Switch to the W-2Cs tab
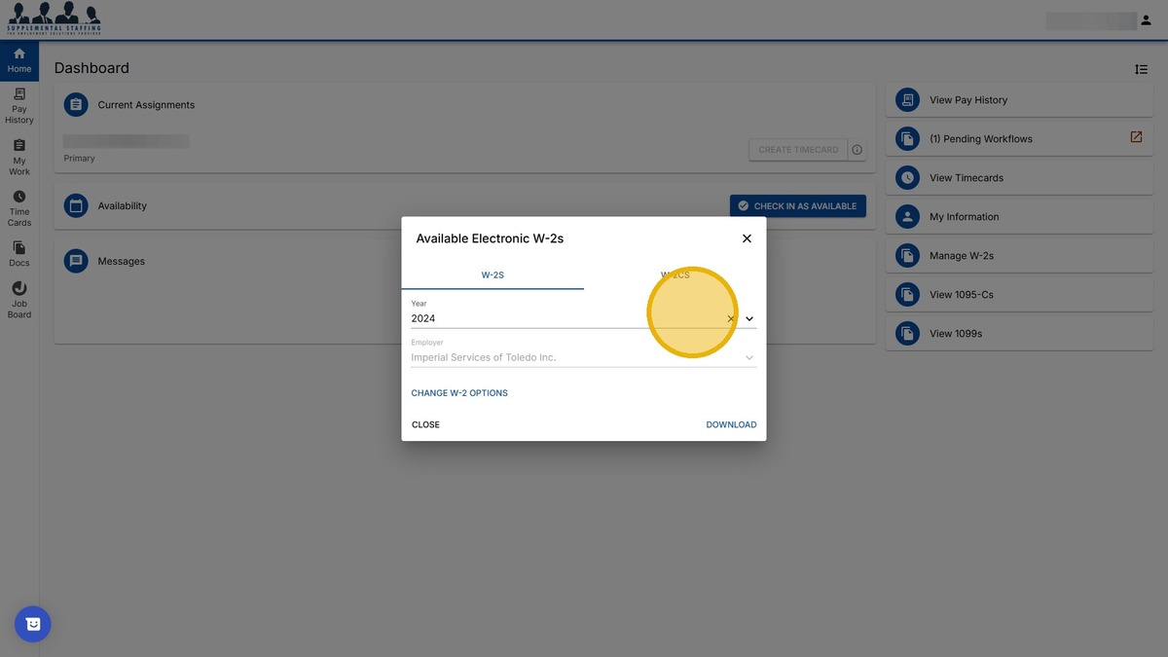The width and height of the screenshot is (1168, 657). [675, 275]
